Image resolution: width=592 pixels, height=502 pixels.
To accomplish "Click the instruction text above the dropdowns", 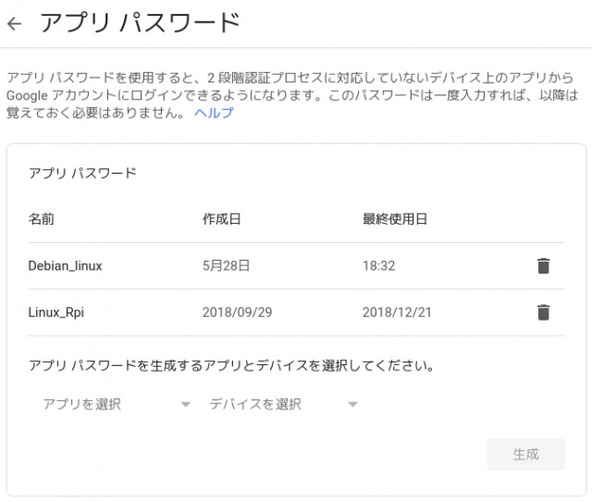I will click(x=231, y=365).
